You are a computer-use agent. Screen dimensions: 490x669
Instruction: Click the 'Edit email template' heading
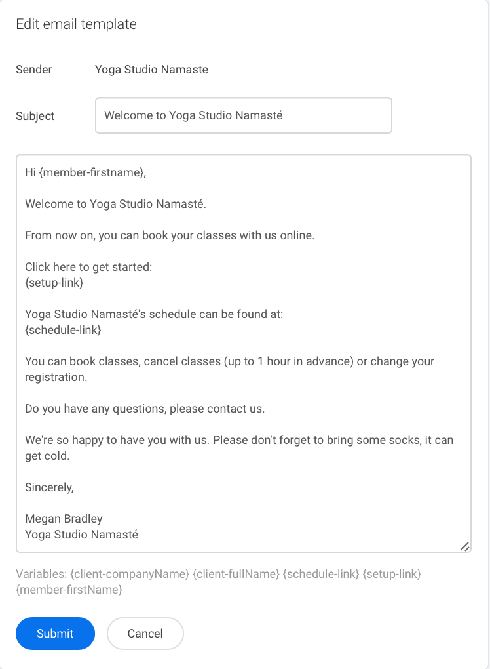[x=76, y=24]
